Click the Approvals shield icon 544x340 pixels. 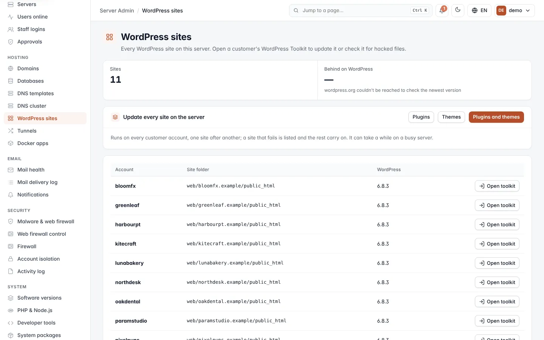(x=11, y=42)
